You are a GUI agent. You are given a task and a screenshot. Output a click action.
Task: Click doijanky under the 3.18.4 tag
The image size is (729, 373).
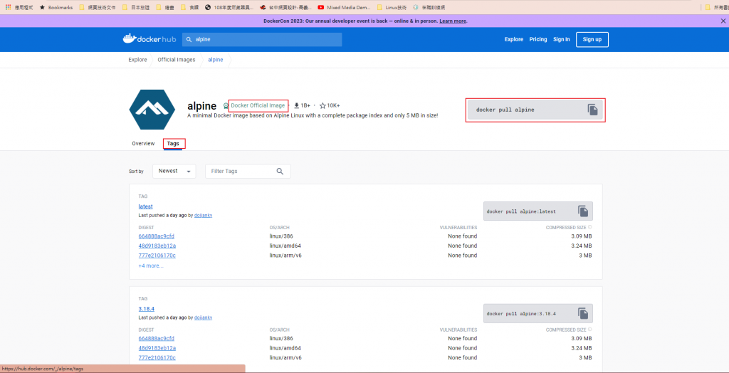pos(203,317)
